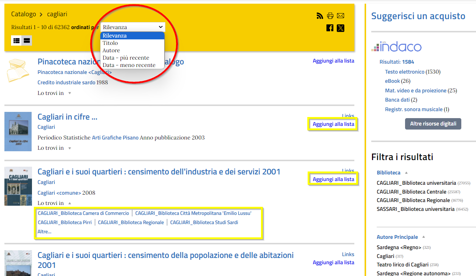
Task: Click the print results icon
Action: [x=330, y=15]
